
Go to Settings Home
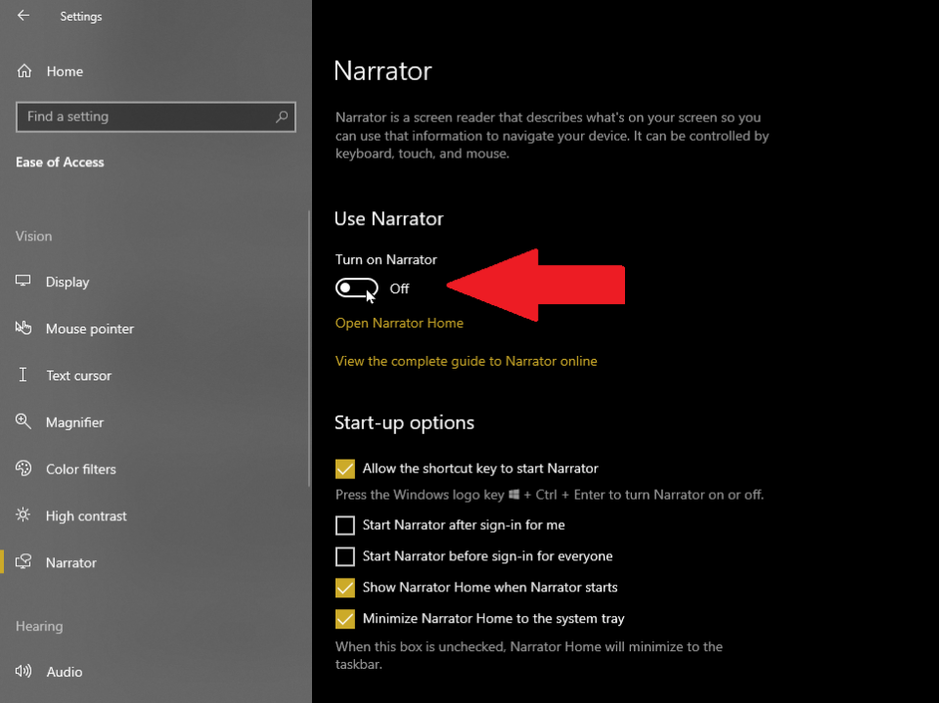coord(156,71)
